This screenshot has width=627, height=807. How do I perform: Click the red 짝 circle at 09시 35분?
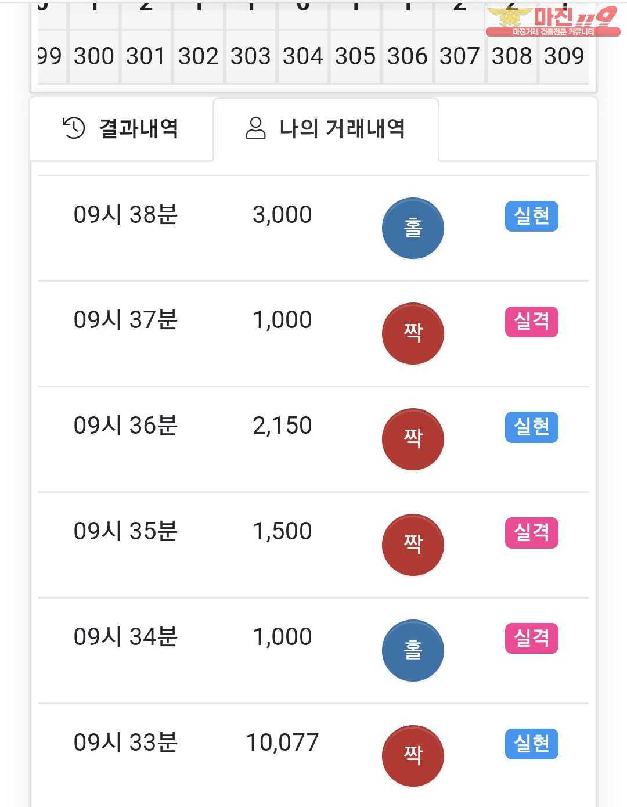coord(413,545)
